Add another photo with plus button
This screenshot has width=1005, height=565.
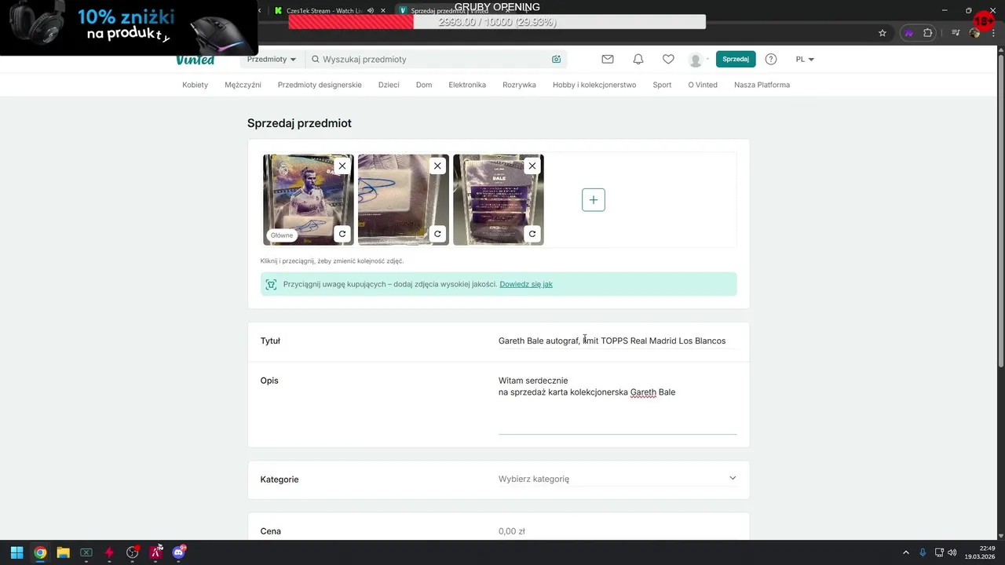594,200
